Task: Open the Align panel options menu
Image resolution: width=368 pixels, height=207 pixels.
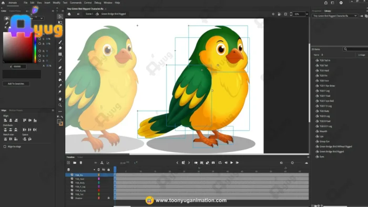Action: pos(53,110)
